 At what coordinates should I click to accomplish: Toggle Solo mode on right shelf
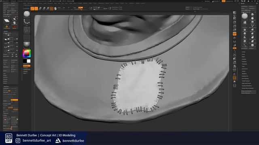(x=235, y=82)
